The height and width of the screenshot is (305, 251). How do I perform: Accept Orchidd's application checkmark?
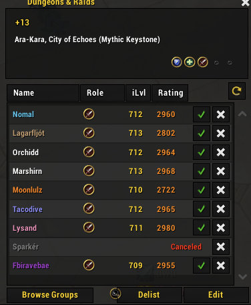coord(202,152)
